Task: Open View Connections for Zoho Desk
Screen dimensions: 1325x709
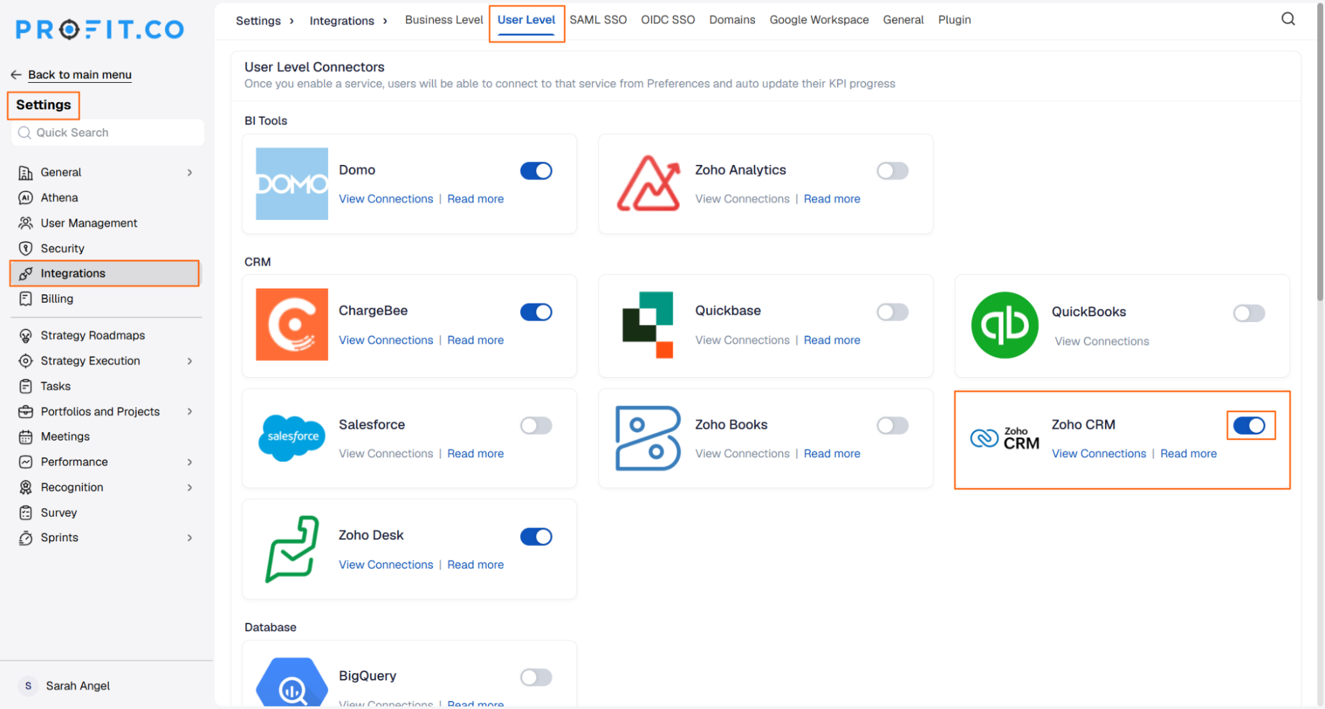Action: click(x=386, y=565)
